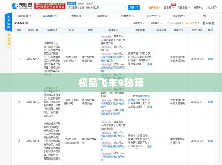Screen dimensions: 222x165
Task: Click the 天眼一下 search button
Action: coord(134,7)
